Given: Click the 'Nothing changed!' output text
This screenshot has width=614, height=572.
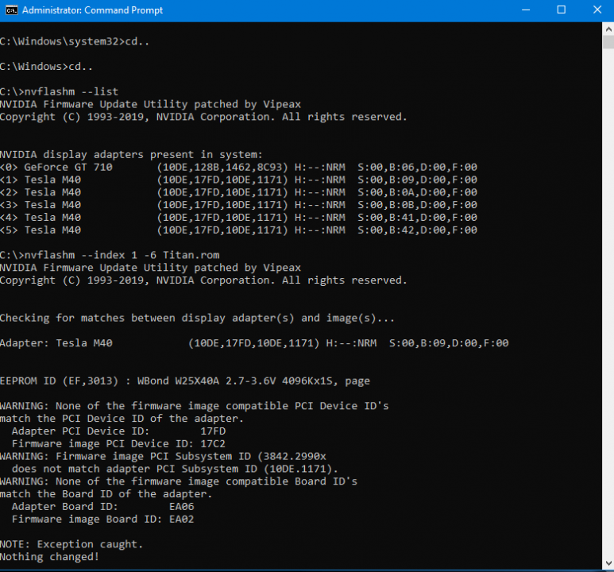Looking at the screenshot, I should 49,557.
